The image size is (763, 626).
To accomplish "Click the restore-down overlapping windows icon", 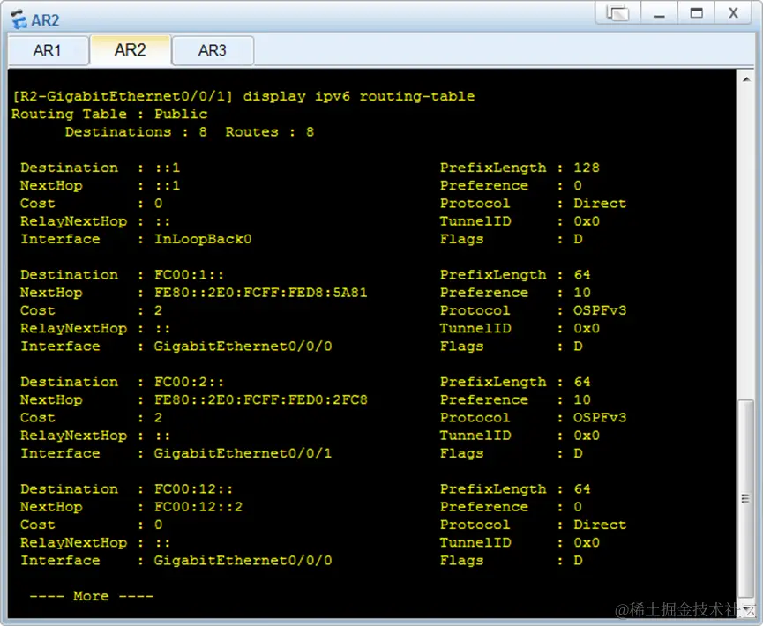I will 617,12.
